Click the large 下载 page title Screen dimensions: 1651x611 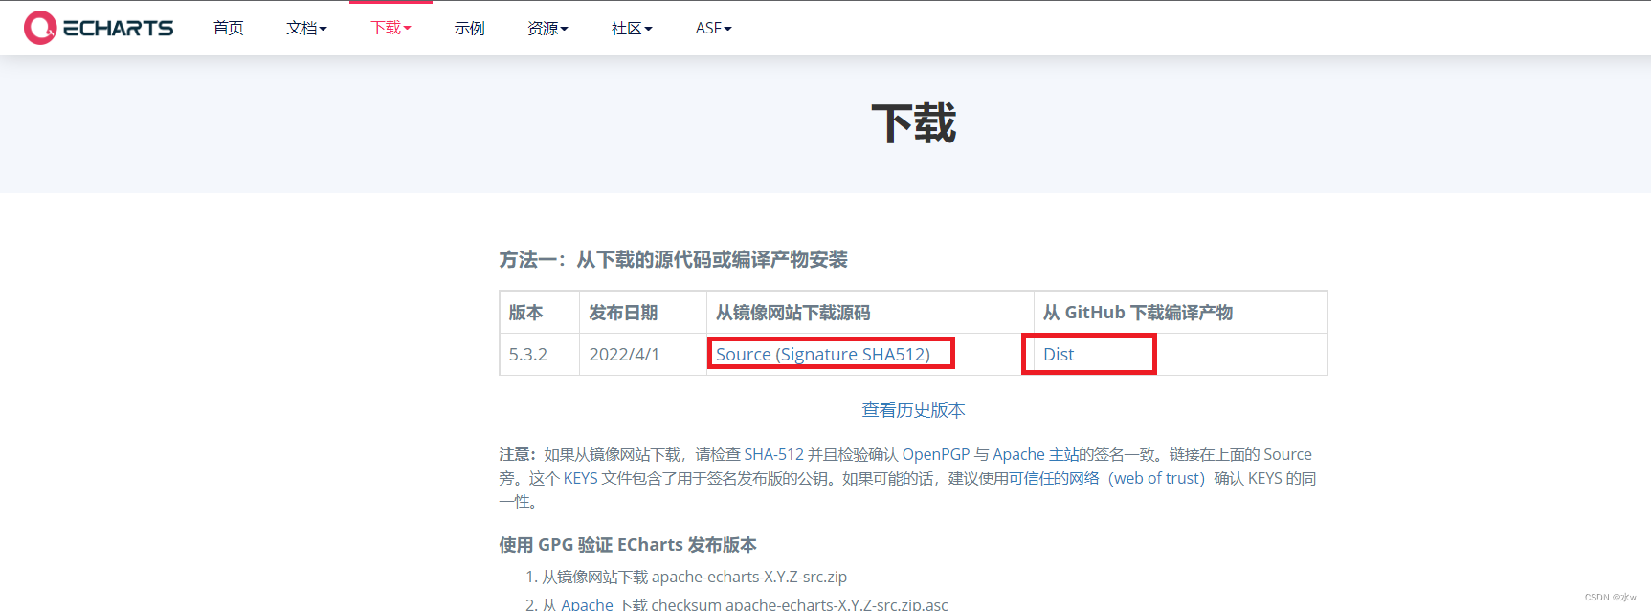913,124
